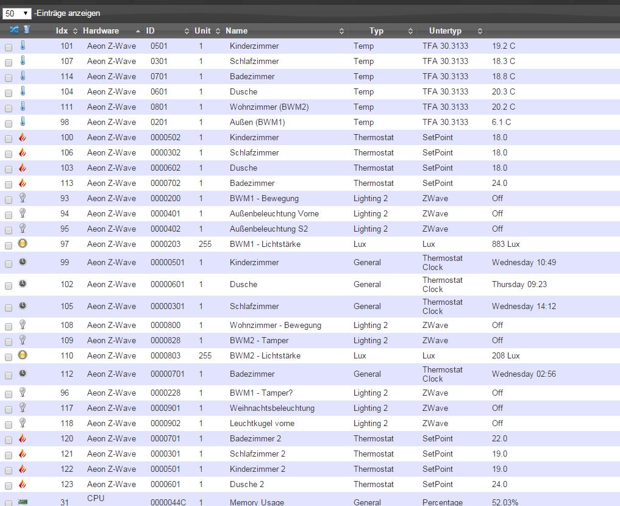Tick checkbox for Weihnachtsbeleuchtung row
Image resolution: width=620 pixels, height=506 pixels.
9,410
